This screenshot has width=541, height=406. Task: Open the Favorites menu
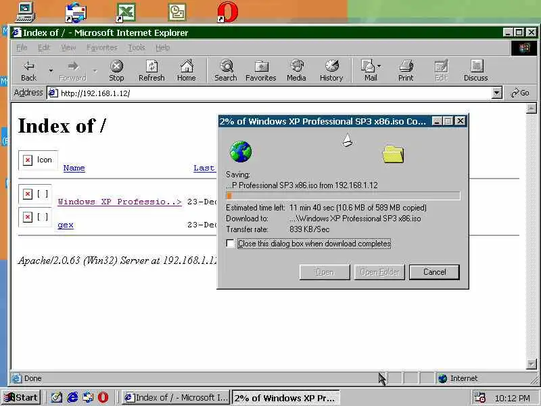coord(102,47)
